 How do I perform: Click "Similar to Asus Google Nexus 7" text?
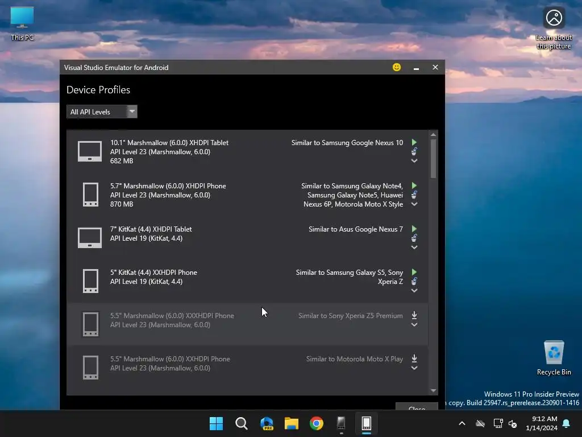(356, 229)
